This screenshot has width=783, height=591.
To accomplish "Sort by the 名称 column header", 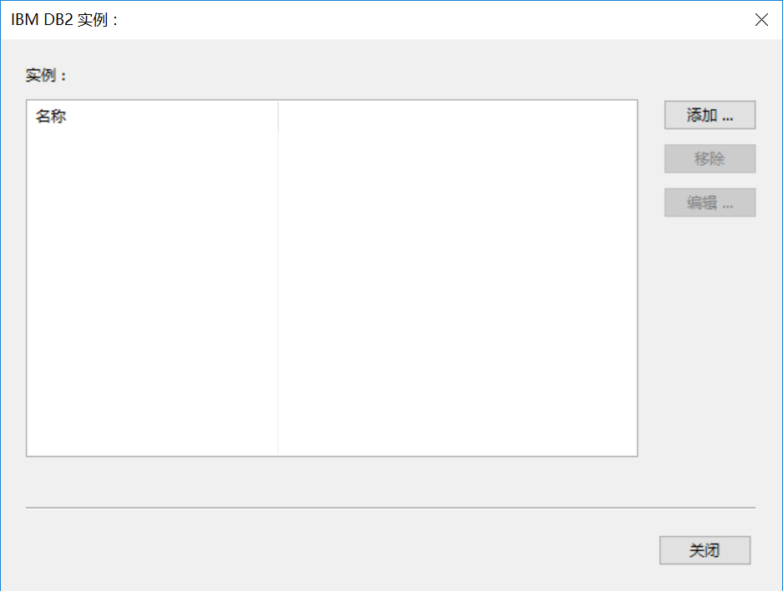I will click(152, 116).
